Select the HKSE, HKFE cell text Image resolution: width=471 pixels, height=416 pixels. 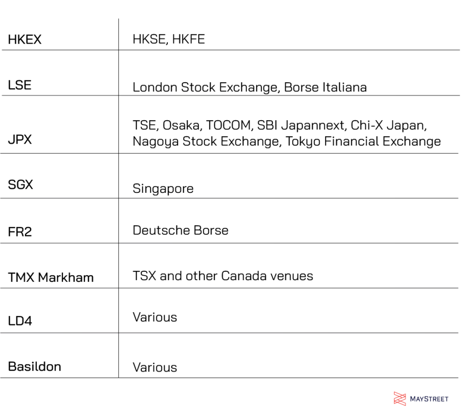pyautogui.click(x=169, y=39)
